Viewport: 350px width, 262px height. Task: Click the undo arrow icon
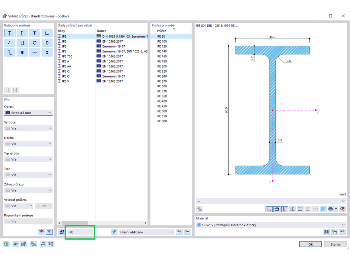tap(43, 244)
